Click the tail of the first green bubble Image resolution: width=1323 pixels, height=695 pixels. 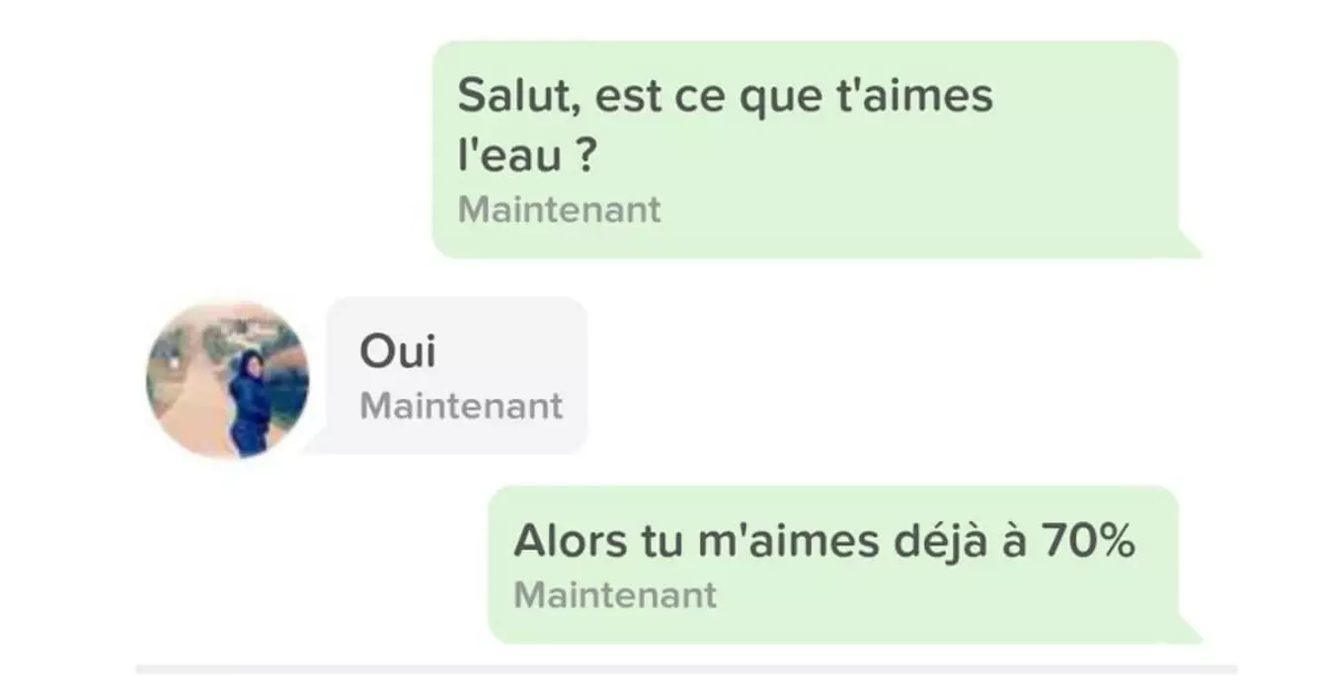(x=1189, y=245)
